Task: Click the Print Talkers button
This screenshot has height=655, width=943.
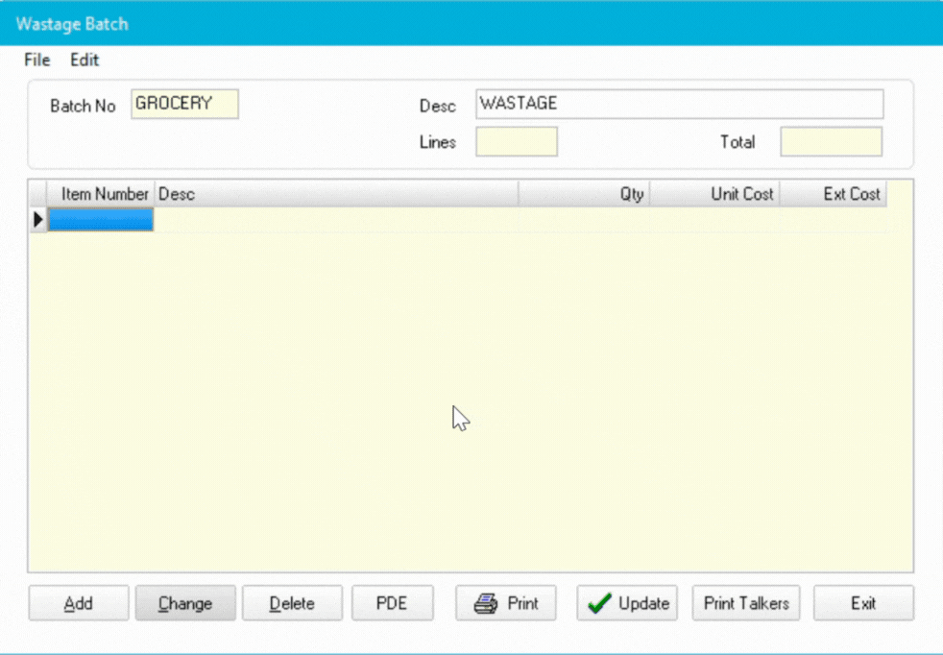Action: tap(746, 603)
